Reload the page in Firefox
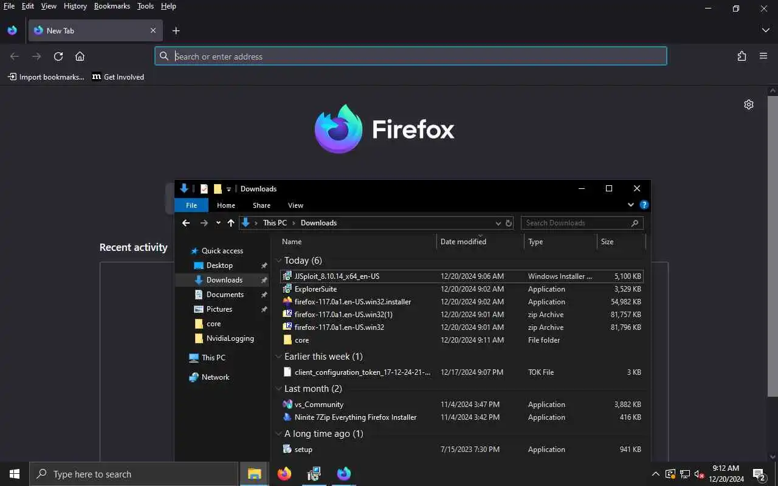 pos(58,56)
